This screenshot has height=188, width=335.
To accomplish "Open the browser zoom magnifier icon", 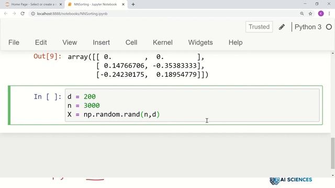I will click(302, 14).
